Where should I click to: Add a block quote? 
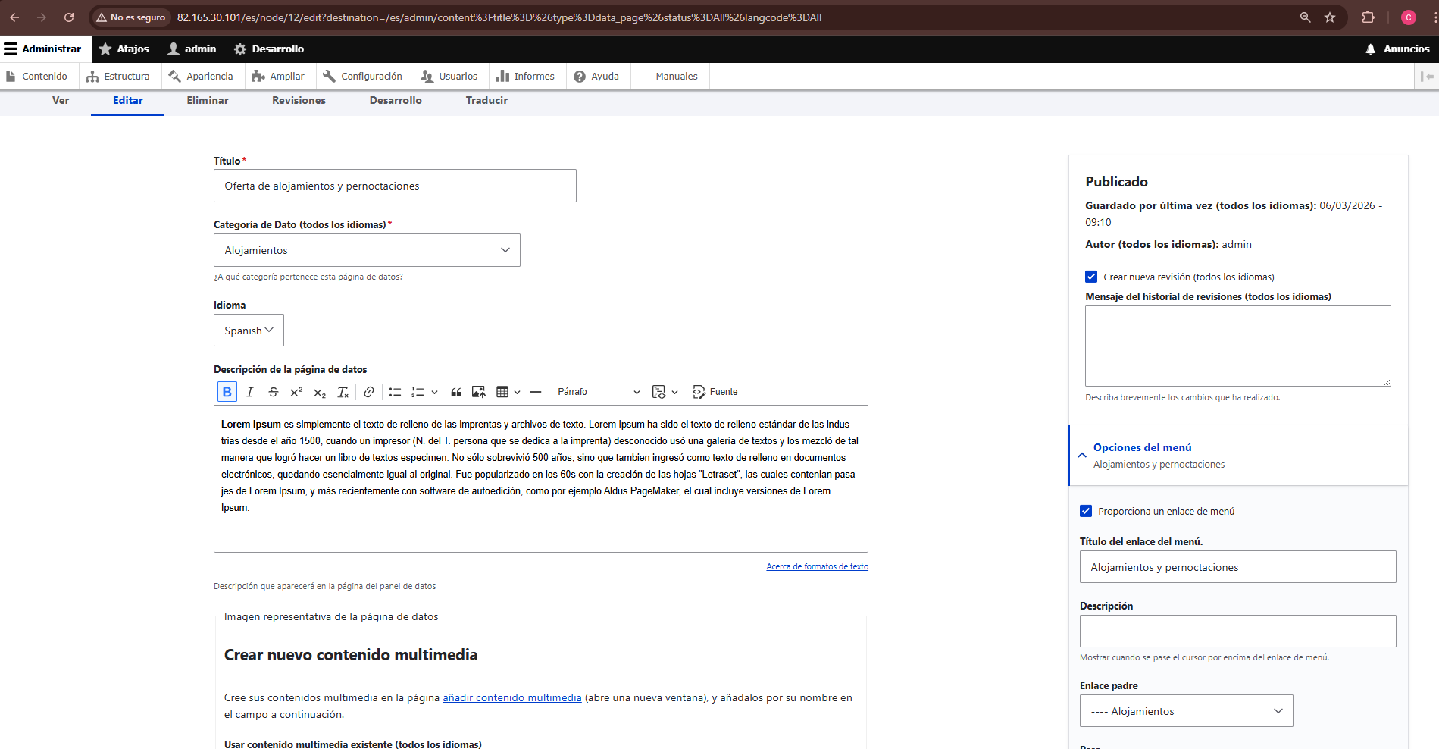pyautogui.click(x=456, y=392)
